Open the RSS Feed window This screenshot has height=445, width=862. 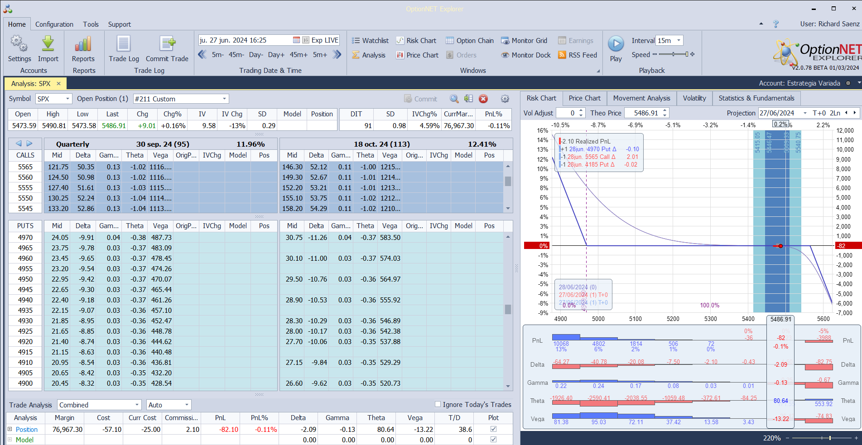[x=578, y=55]
